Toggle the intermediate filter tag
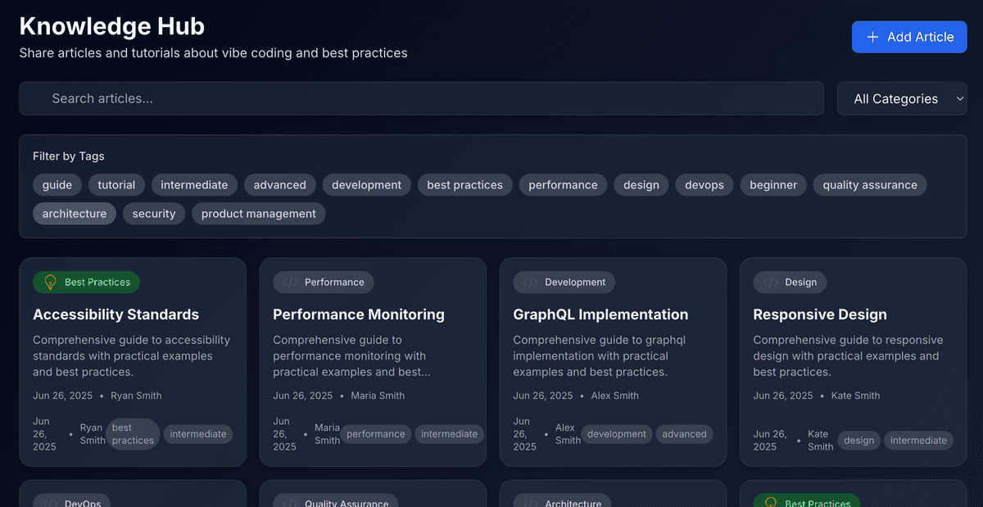The width and height of the screenshot is (983, 507). coord(194,185)
